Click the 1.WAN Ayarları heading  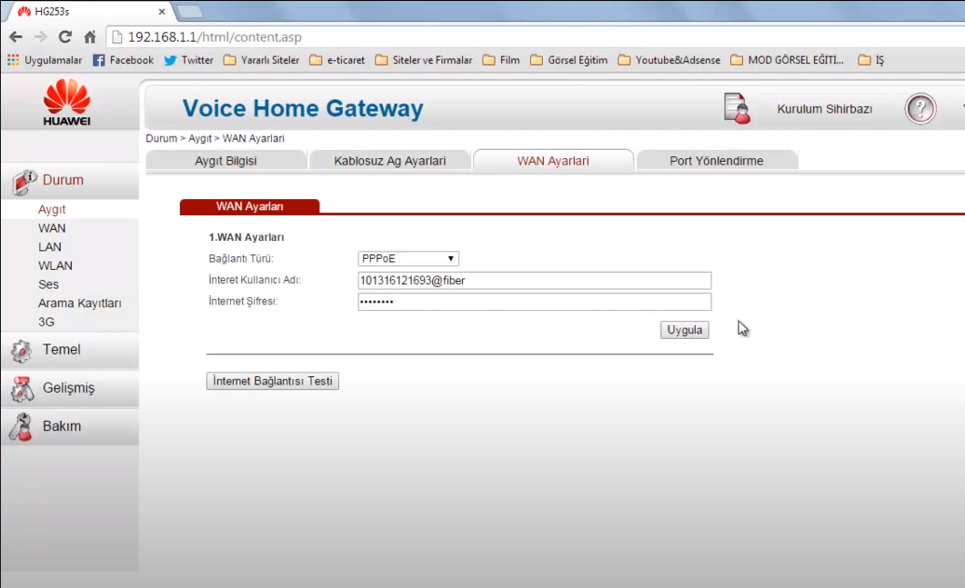click(246, 237)
